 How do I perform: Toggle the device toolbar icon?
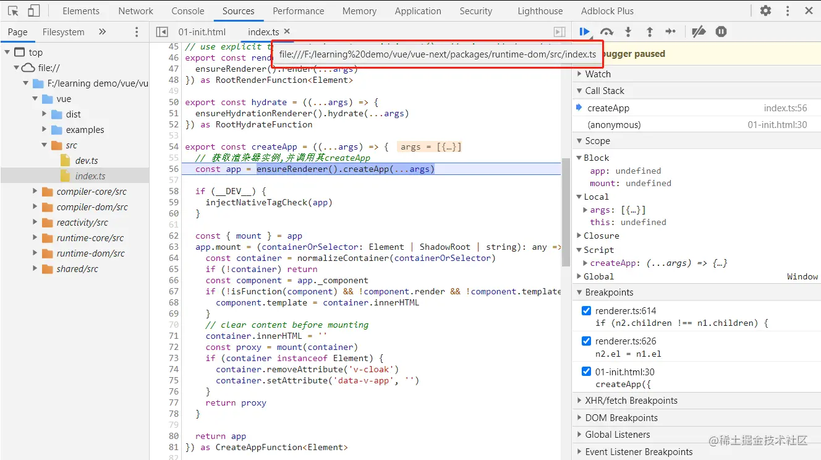33,11
